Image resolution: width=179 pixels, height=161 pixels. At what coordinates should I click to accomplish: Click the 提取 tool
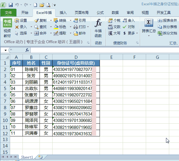60,33
